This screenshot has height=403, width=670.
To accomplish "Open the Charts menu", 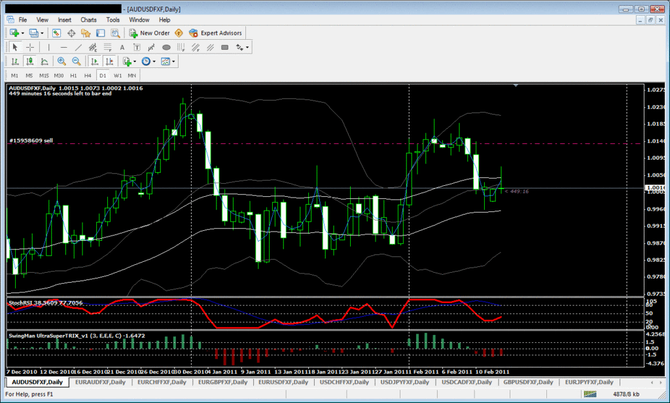I will (88, 20).
